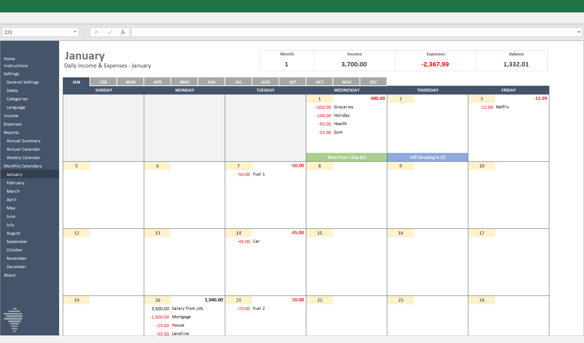584x343 pixels.
Task: Open Categories in the sidebar
Action: click(x=17, y=99)
